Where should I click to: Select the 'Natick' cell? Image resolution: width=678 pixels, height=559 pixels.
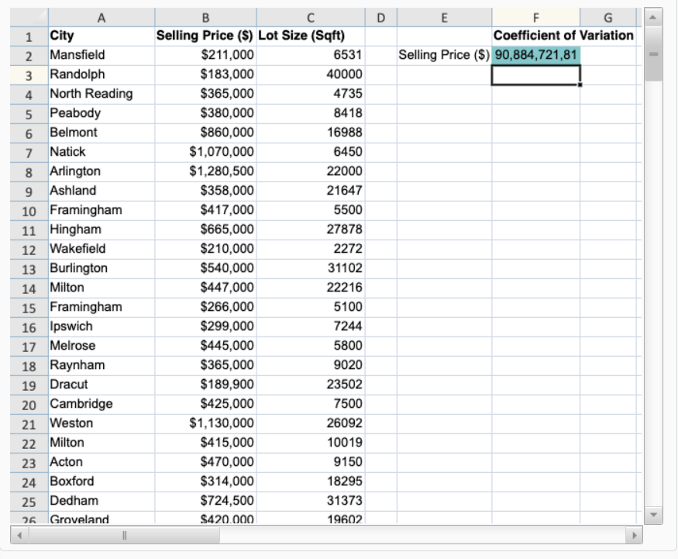pos(102,152)
